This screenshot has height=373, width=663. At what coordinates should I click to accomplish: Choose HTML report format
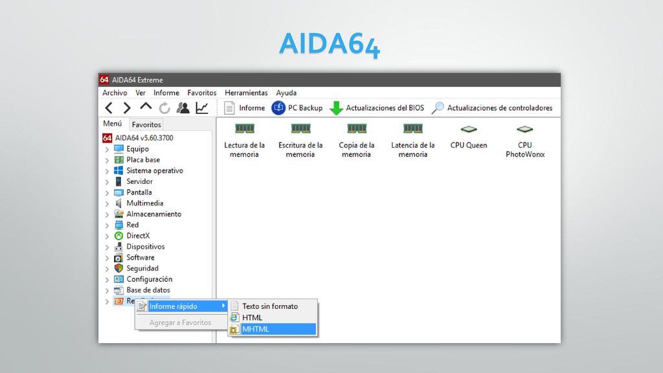[x=273, y=317]
